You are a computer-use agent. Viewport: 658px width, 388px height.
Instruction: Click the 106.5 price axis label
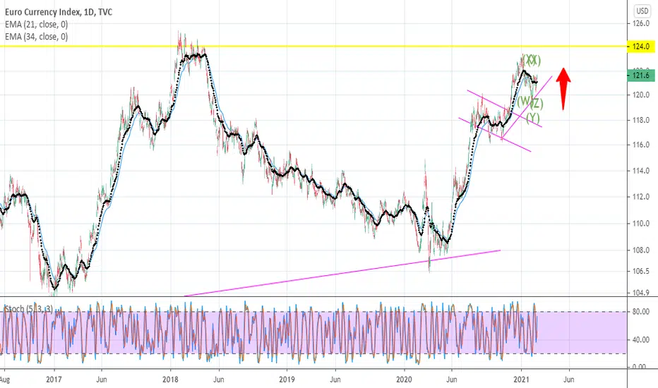tap(641, 271)
